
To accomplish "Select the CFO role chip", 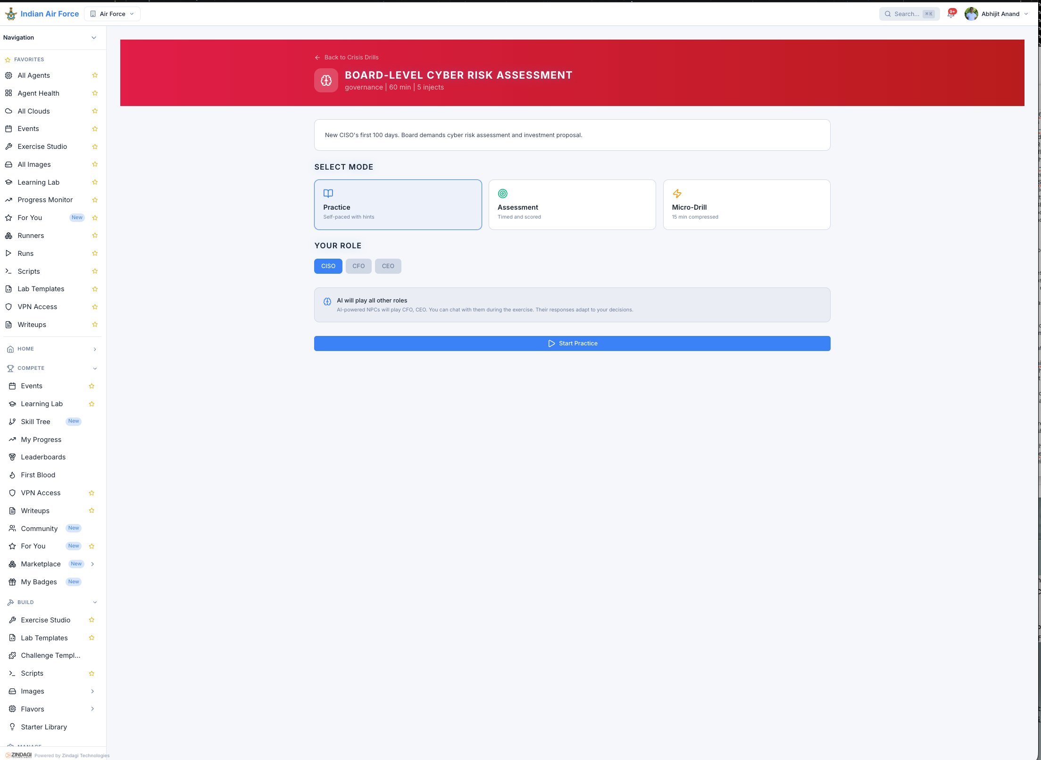I will pos(358,266).
